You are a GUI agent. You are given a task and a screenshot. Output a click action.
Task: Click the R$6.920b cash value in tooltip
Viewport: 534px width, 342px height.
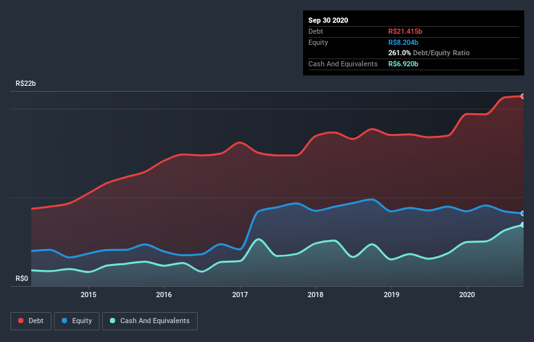(x=403, y=64)
